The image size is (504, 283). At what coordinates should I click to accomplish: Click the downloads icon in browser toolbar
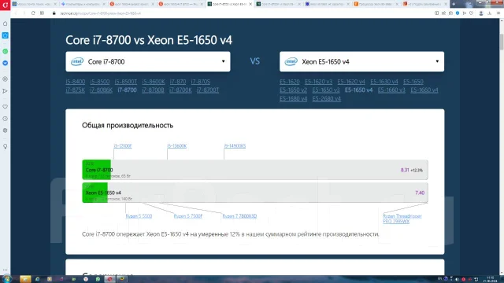490,13
